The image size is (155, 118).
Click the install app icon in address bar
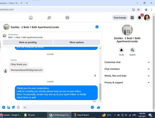(x=134, y=10)
